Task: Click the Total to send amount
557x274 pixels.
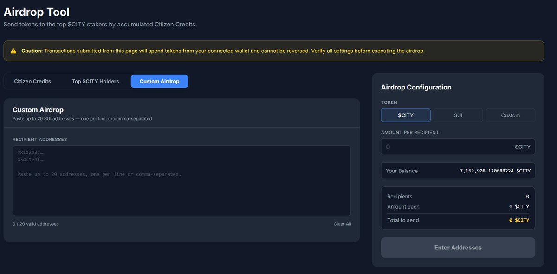Action: pos(519,220)
